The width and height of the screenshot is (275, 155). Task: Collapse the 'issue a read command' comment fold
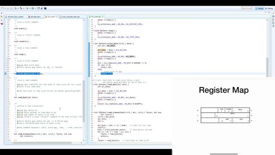[x=10, y=78]
